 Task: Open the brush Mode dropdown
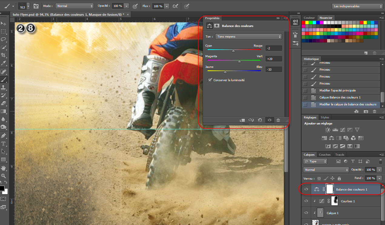[x=75, y=6]
